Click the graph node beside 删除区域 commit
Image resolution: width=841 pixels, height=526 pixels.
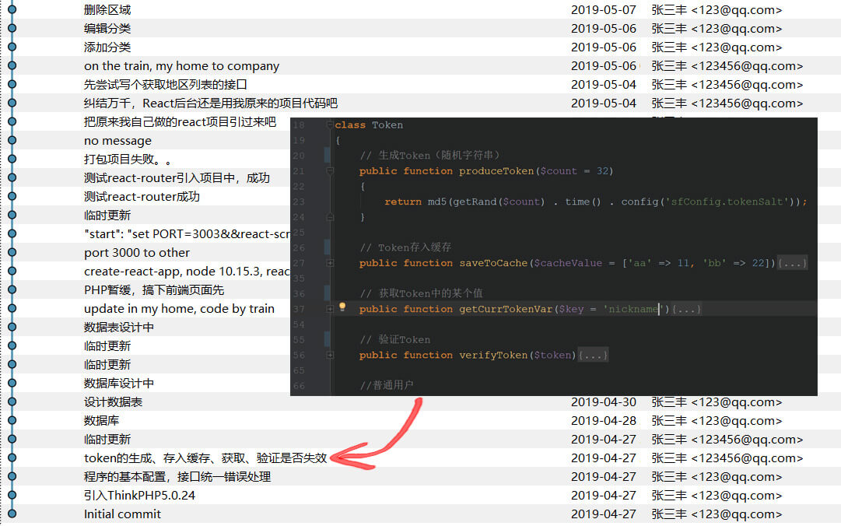12,10
